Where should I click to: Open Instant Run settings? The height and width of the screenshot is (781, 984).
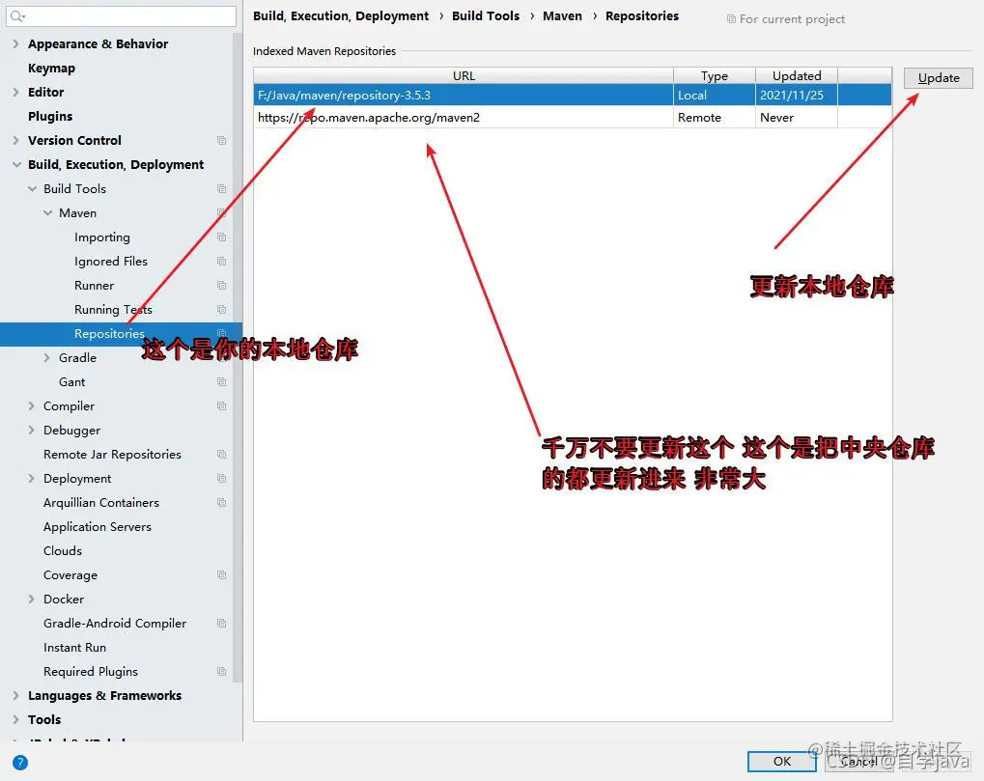point(74,648)
